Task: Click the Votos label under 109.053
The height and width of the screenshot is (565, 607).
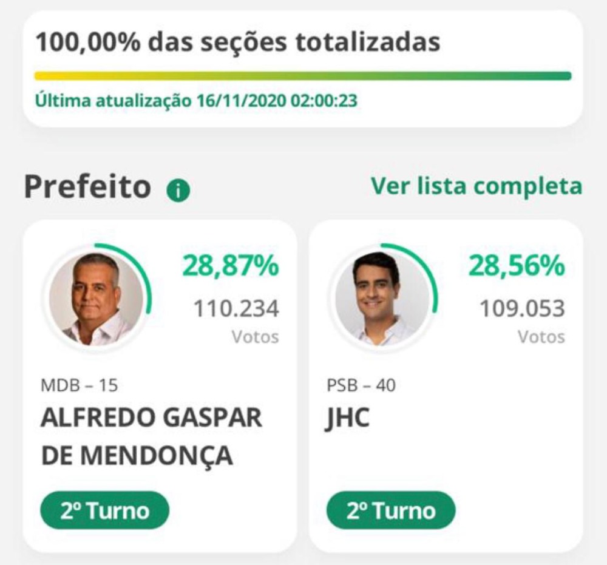Action: [541, 337]
